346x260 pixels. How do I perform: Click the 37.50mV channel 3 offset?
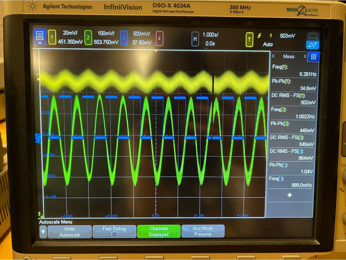pos(142,43)
